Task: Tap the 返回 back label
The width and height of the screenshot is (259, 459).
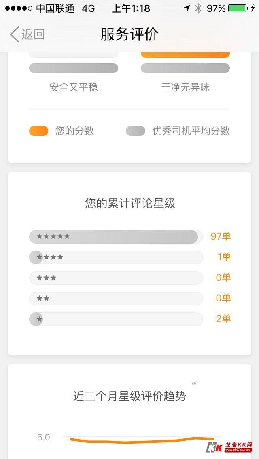Action: click(33, 35)
